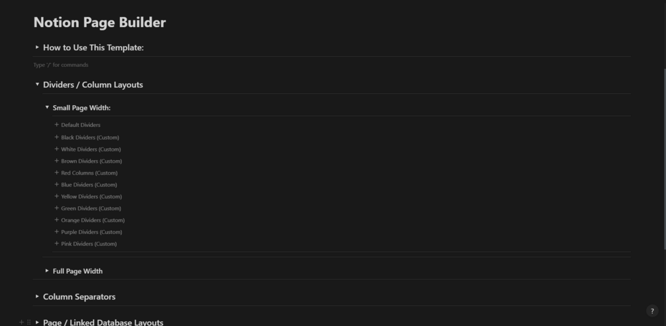Click the page vertical scrollbar
This screenshot has height=326, width=666.
click(x=664, y=159)
